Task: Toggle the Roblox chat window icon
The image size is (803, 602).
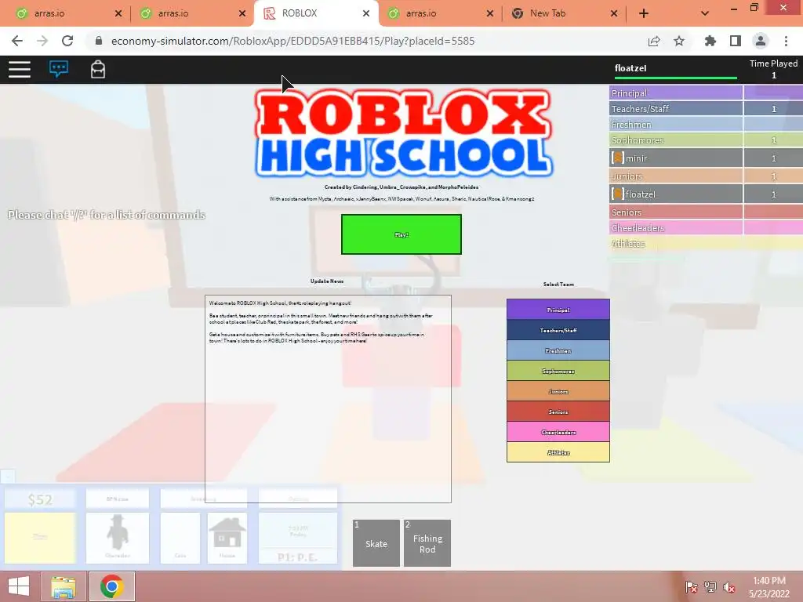Action: click(59, 69)
